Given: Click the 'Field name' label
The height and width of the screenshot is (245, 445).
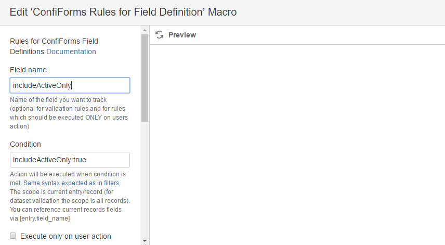Looking at the screenshot, I should coord(28,70).
